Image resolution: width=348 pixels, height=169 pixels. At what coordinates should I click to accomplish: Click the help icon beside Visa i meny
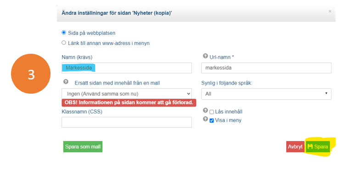[205, 119]
